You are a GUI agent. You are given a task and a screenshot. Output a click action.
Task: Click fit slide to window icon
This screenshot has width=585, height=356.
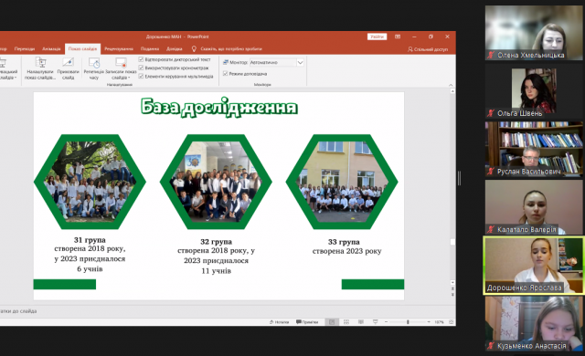tap(451, 321)
